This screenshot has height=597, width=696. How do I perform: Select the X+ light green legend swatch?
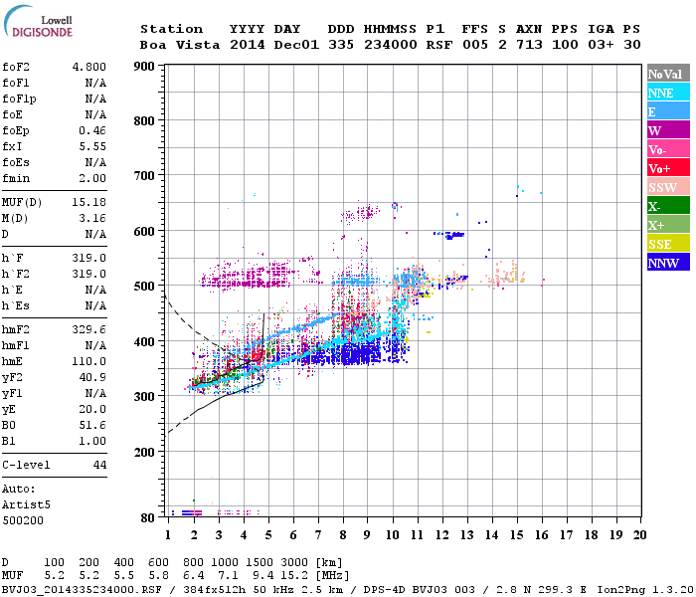point(668,225)
